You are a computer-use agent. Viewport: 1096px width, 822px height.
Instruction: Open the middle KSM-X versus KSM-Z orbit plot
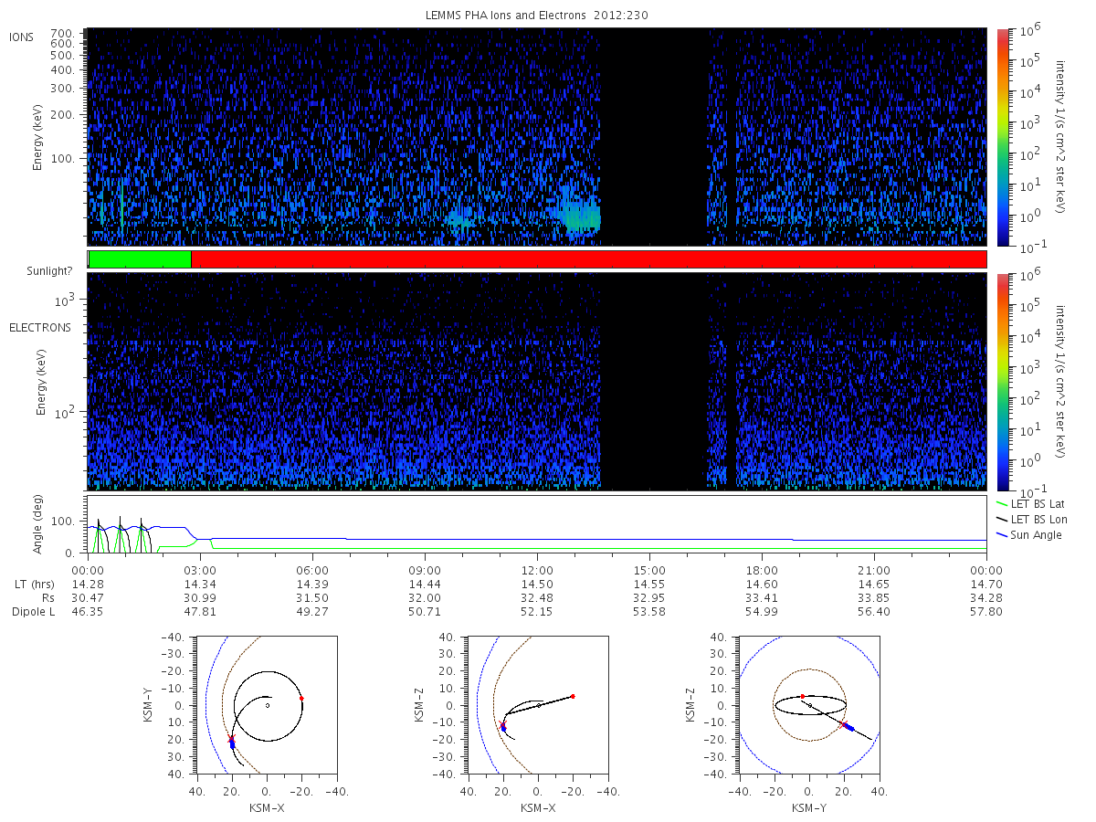click(537, 705)
